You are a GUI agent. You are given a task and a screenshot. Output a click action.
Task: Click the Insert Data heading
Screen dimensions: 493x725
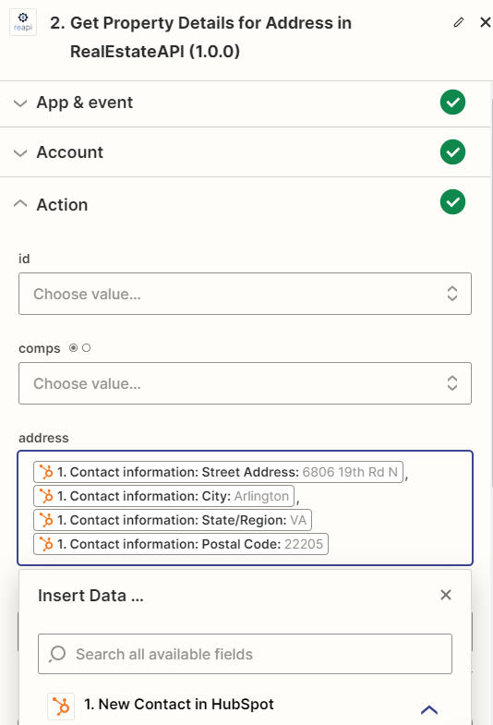coord(90,596)
